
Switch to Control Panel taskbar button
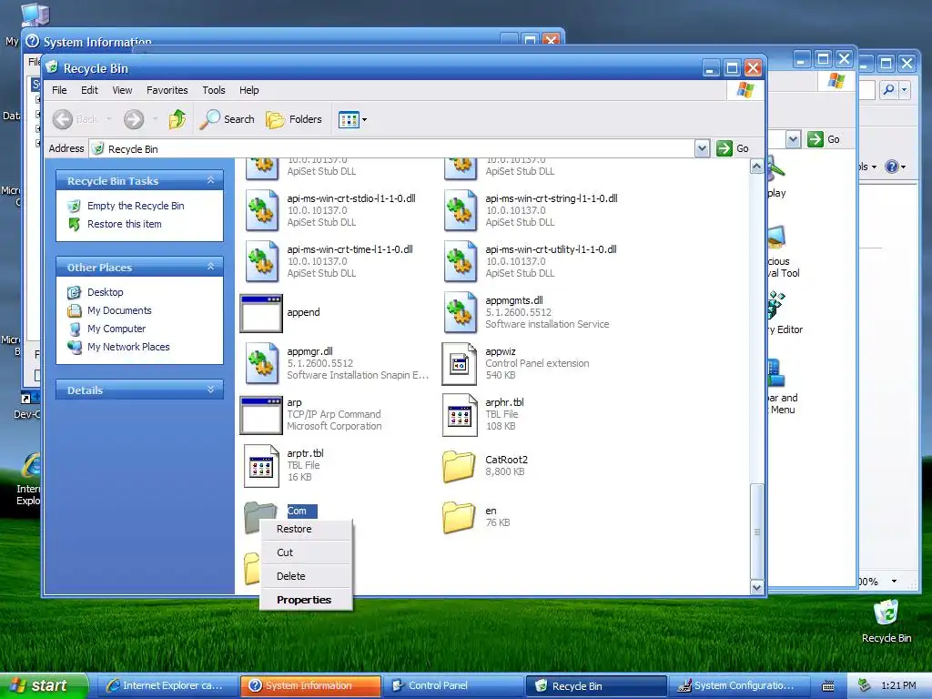coord(453,686)
